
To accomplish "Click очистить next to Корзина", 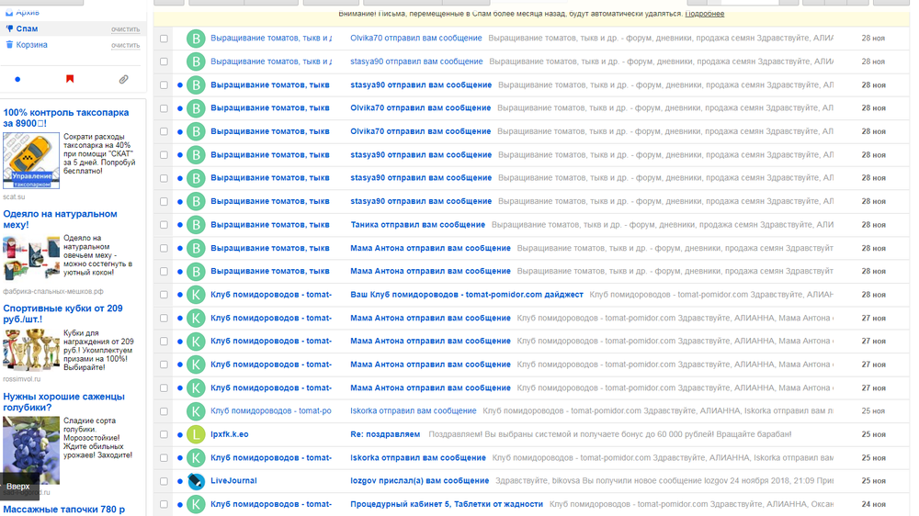I will click(x=125, y=45).
